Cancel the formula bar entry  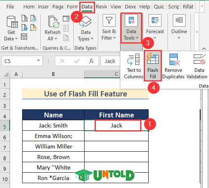pyautogui.click(x=62, y=61)
